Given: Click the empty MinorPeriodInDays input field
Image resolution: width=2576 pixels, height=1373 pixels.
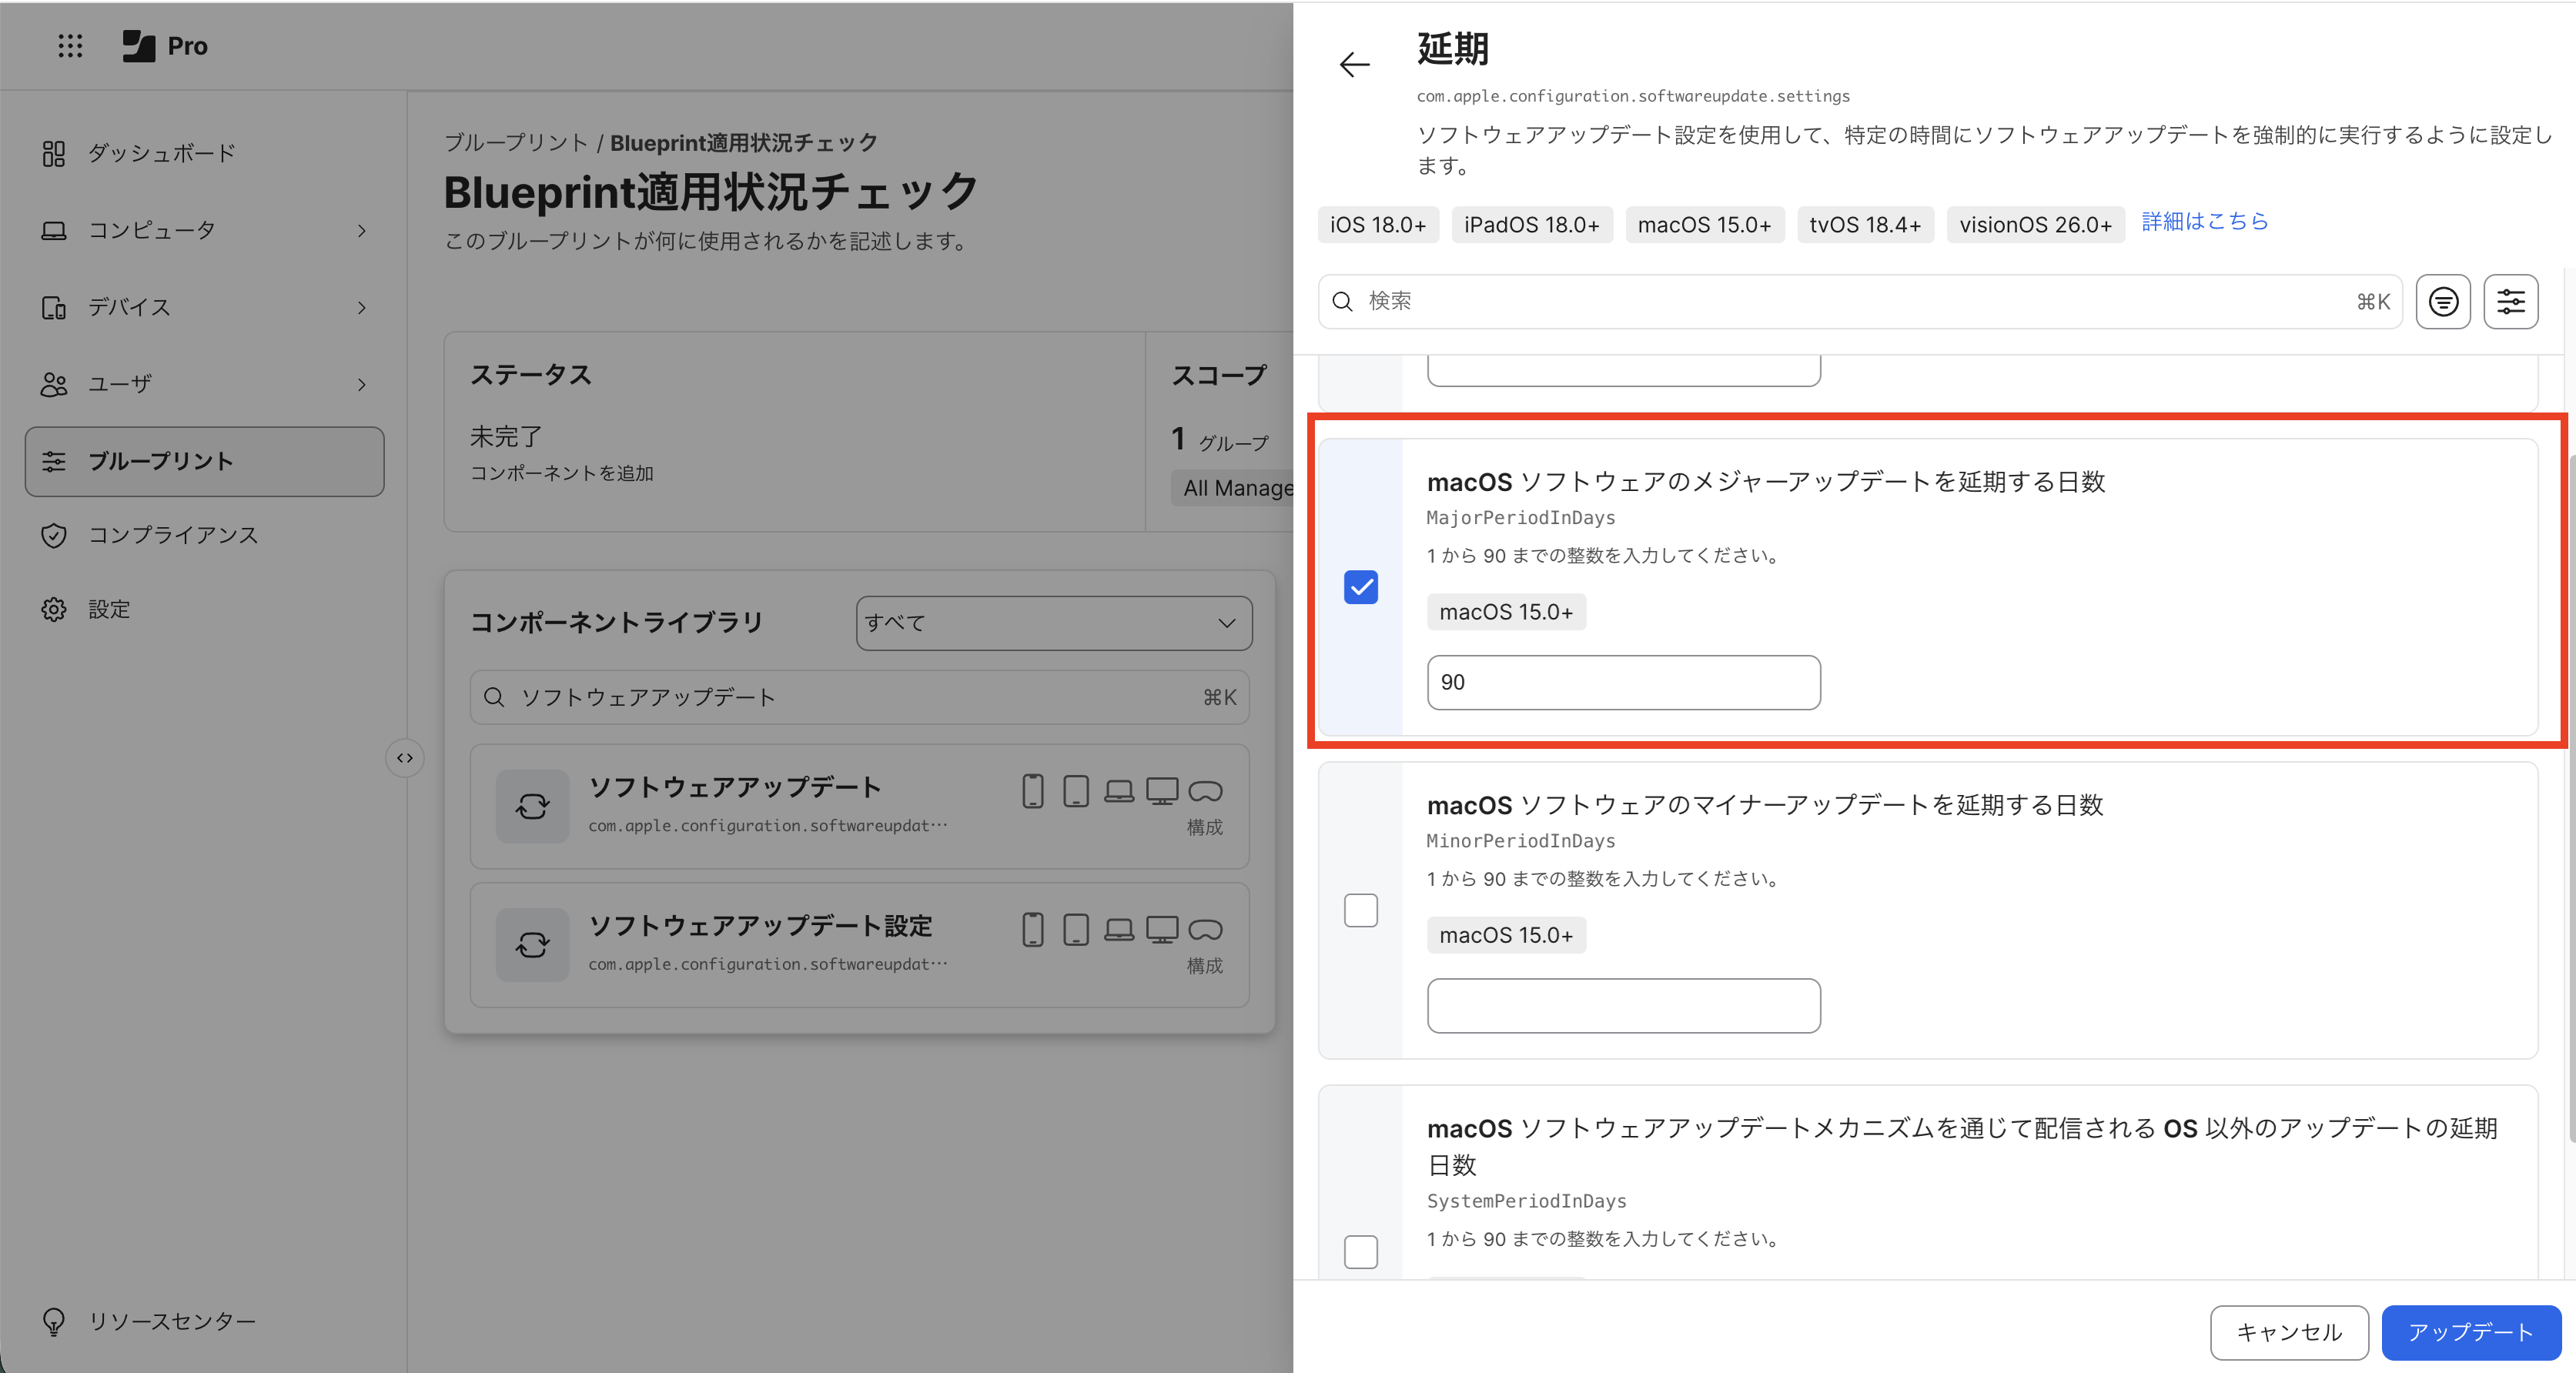Looking at the screenshot, I should point(1623,1005).
